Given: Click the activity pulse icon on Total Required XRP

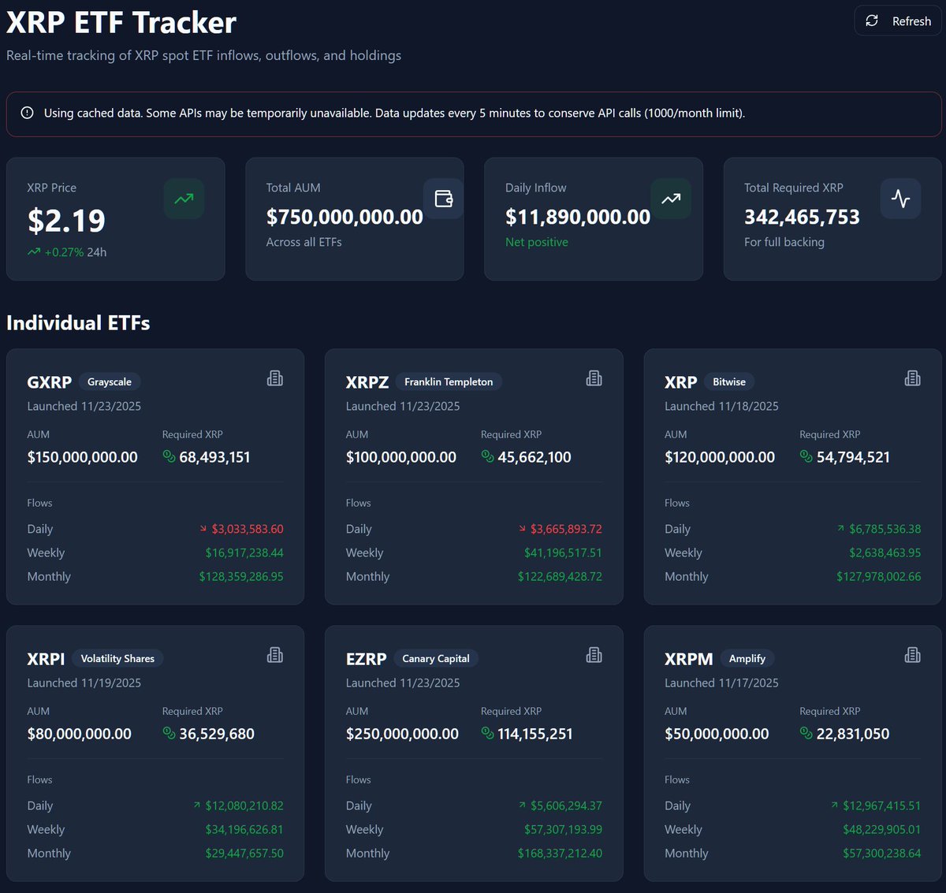Looking at the screenshot, I should (x=900, y=199).
